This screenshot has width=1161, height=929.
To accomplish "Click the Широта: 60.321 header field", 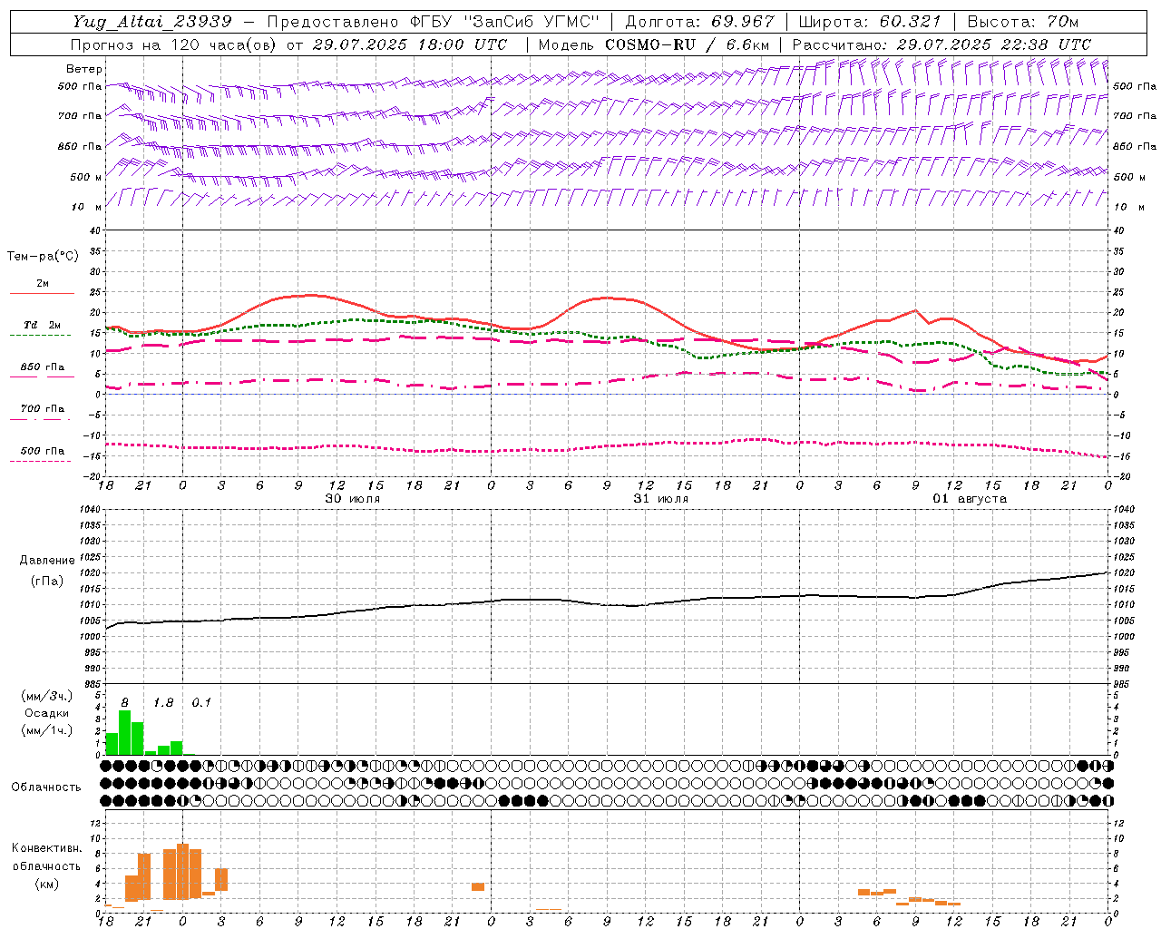I will pyautogui.click(x=872, y=22).
